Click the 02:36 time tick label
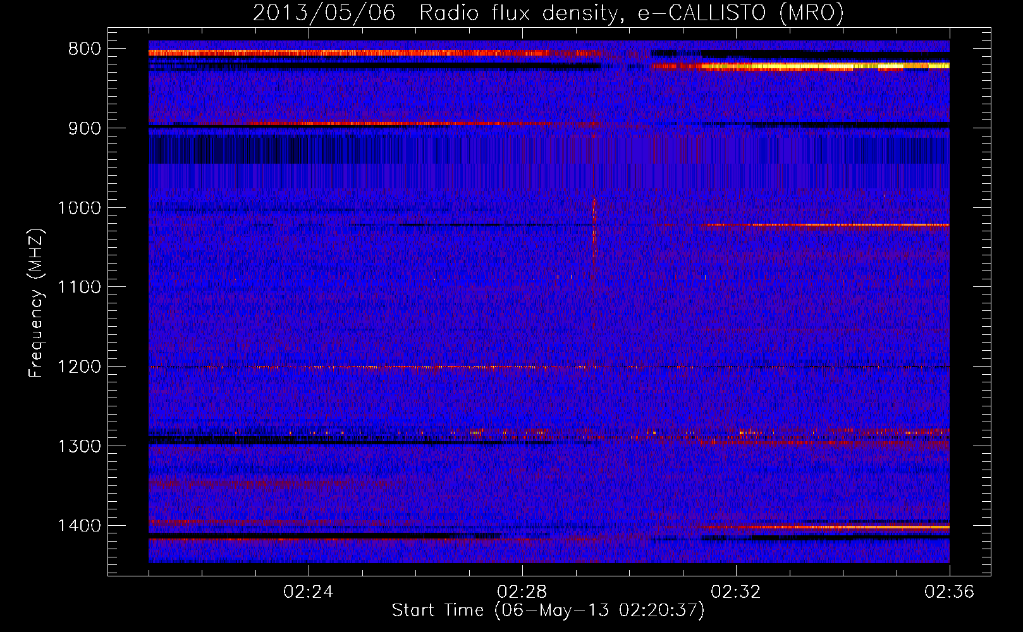The width and height of the screenshot is (1023, 632). click(949, 592)
